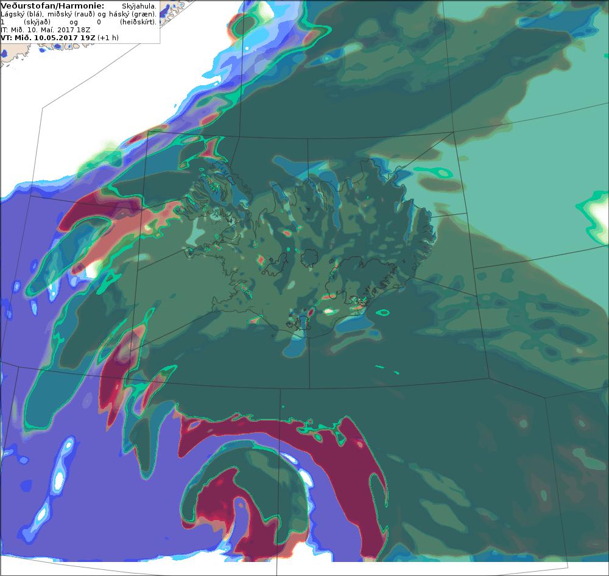Click the "(+1 h)" forecast offset text
Image resolution: width=609 pixels, height=576 pixels.
coord(108,38)
